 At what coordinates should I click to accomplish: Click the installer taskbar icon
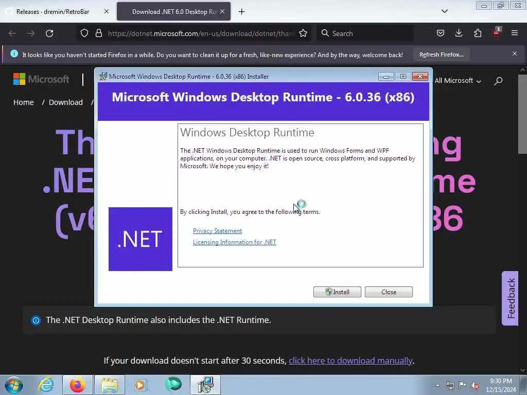pyautogui.click(x=205, y=385)
